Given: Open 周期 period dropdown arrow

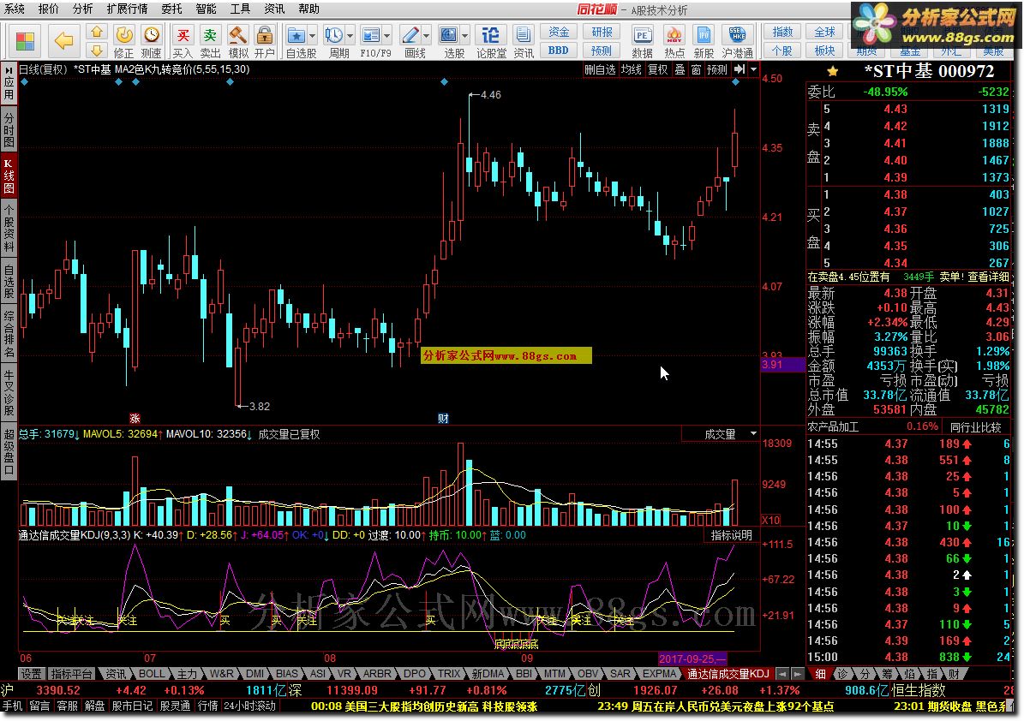Looking at the screenshot, I should [x=350, y=35].
